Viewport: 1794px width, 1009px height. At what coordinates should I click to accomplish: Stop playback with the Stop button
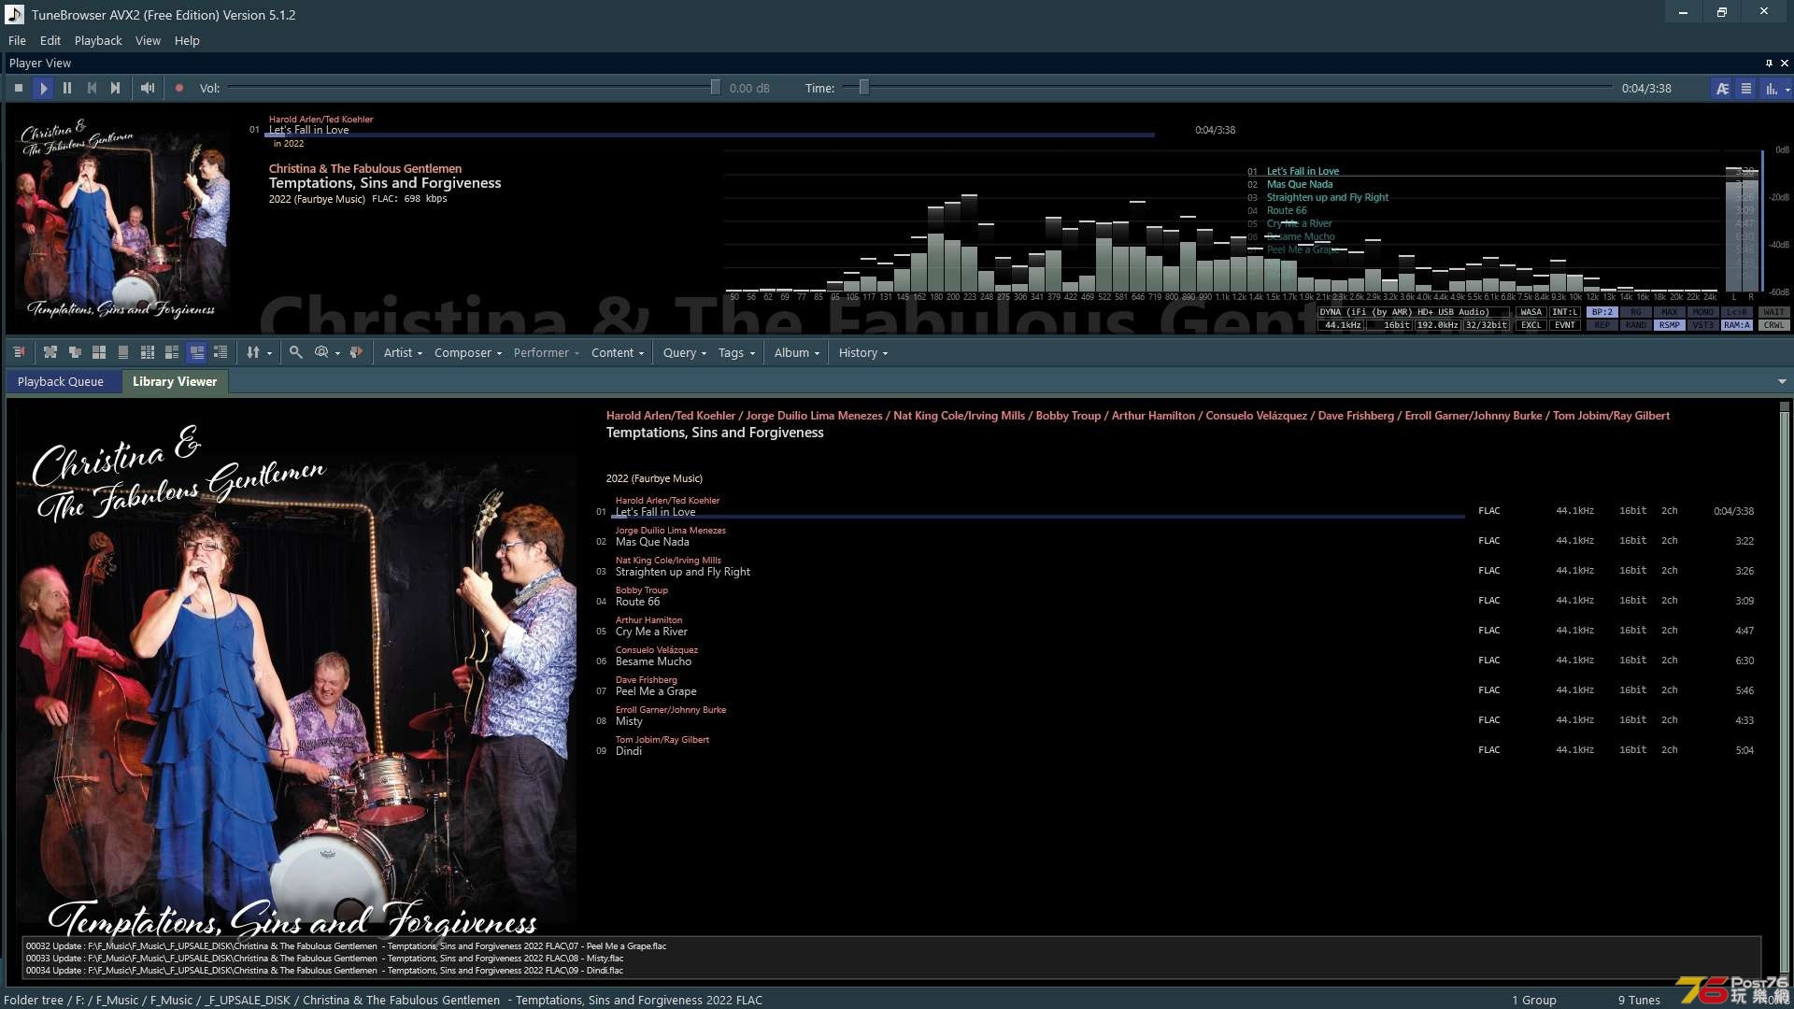point(19,88)
